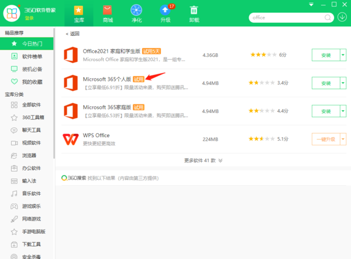Click the download manager arrow icon

coord(342,17)
